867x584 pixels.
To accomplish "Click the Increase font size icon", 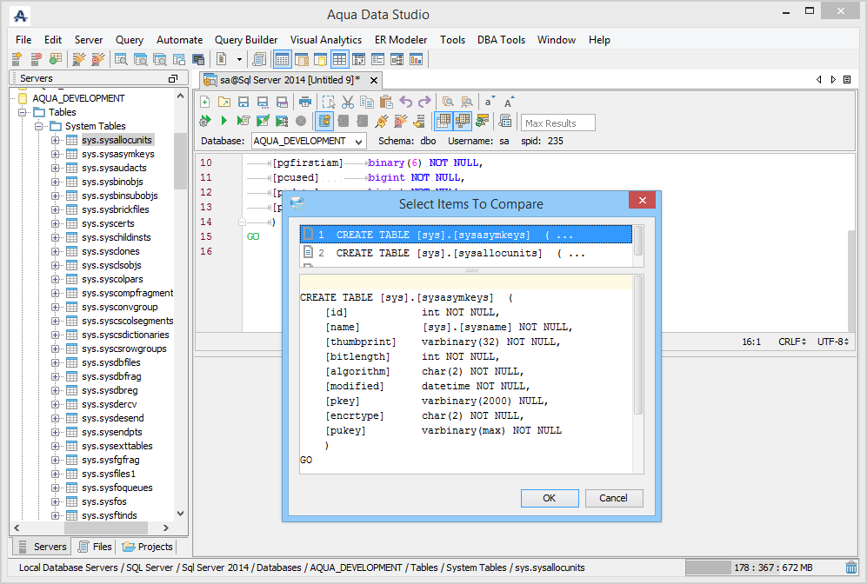I will tap(510, 102).
